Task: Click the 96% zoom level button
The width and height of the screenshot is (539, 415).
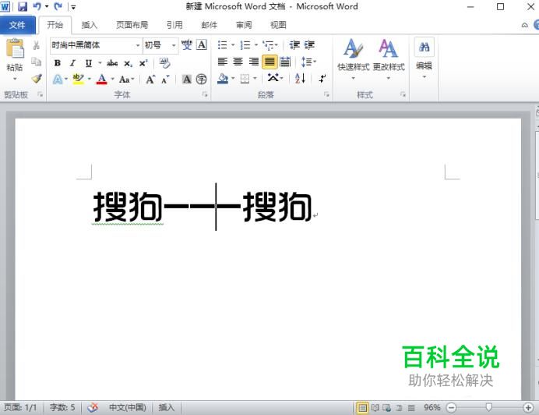Action: click(432, 408)
